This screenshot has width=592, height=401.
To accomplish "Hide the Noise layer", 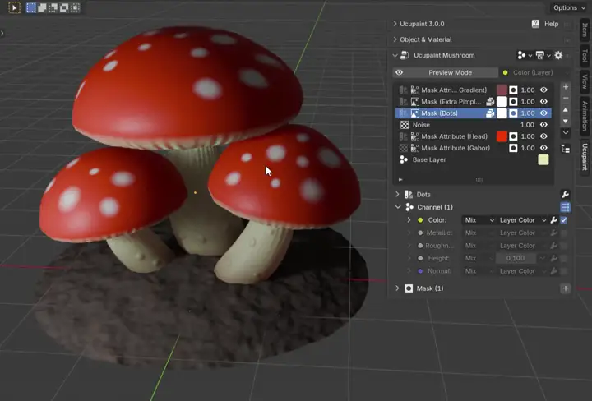I will [543, 124].
